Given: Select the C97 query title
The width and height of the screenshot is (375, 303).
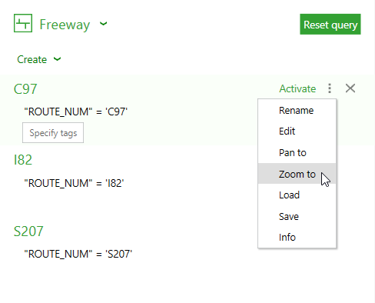Looking at the screenshot, I should point(25,89).
